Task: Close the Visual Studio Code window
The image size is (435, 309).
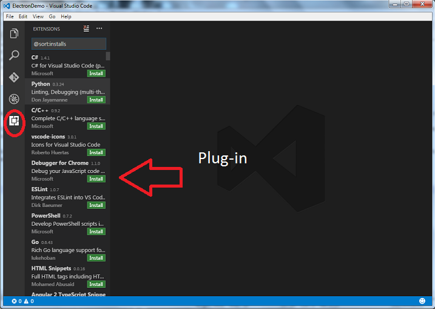Action: pyautogui.click(x=422, y=4)
